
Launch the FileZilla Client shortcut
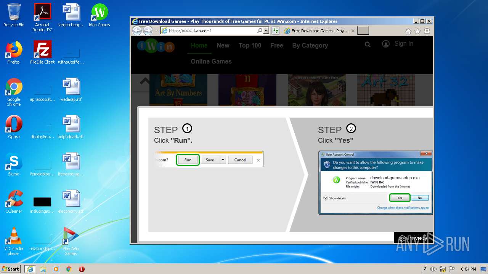(x=42, y=53)
